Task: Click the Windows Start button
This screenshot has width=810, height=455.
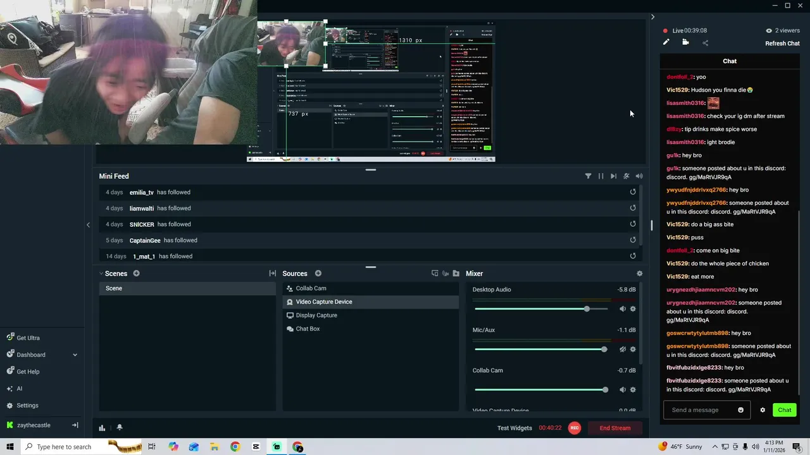Action: coord(10,447)
